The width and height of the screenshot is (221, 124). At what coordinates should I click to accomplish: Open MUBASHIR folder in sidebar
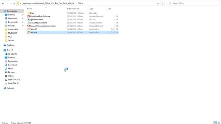click(12, 33)
